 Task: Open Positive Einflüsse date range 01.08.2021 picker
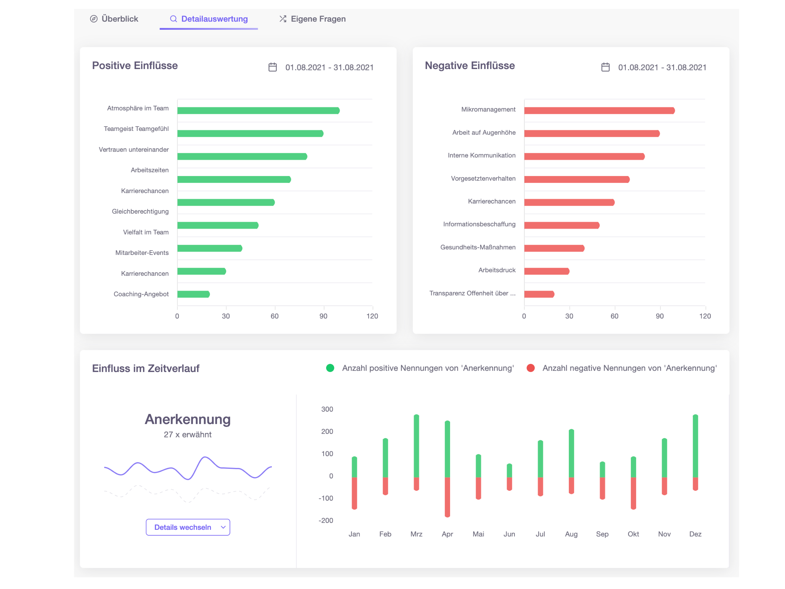click(329, 67)
